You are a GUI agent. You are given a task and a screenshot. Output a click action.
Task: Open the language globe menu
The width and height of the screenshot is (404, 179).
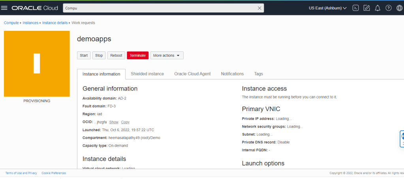tap(399, 8)
